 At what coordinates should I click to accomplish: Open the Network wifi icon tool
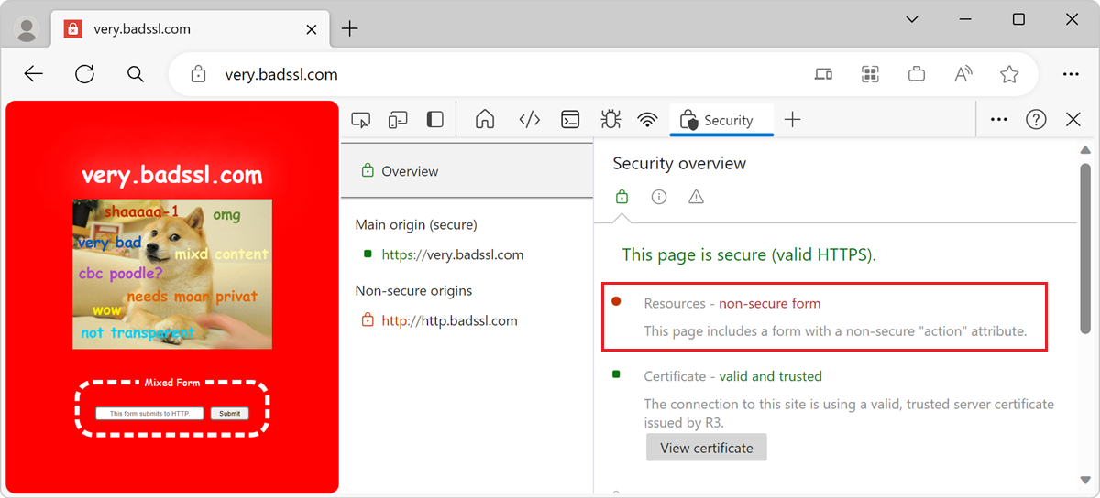648,120
